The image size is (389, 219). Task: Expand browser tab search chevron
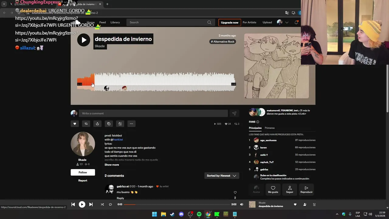pyautogui.click(x=4, y=4)
